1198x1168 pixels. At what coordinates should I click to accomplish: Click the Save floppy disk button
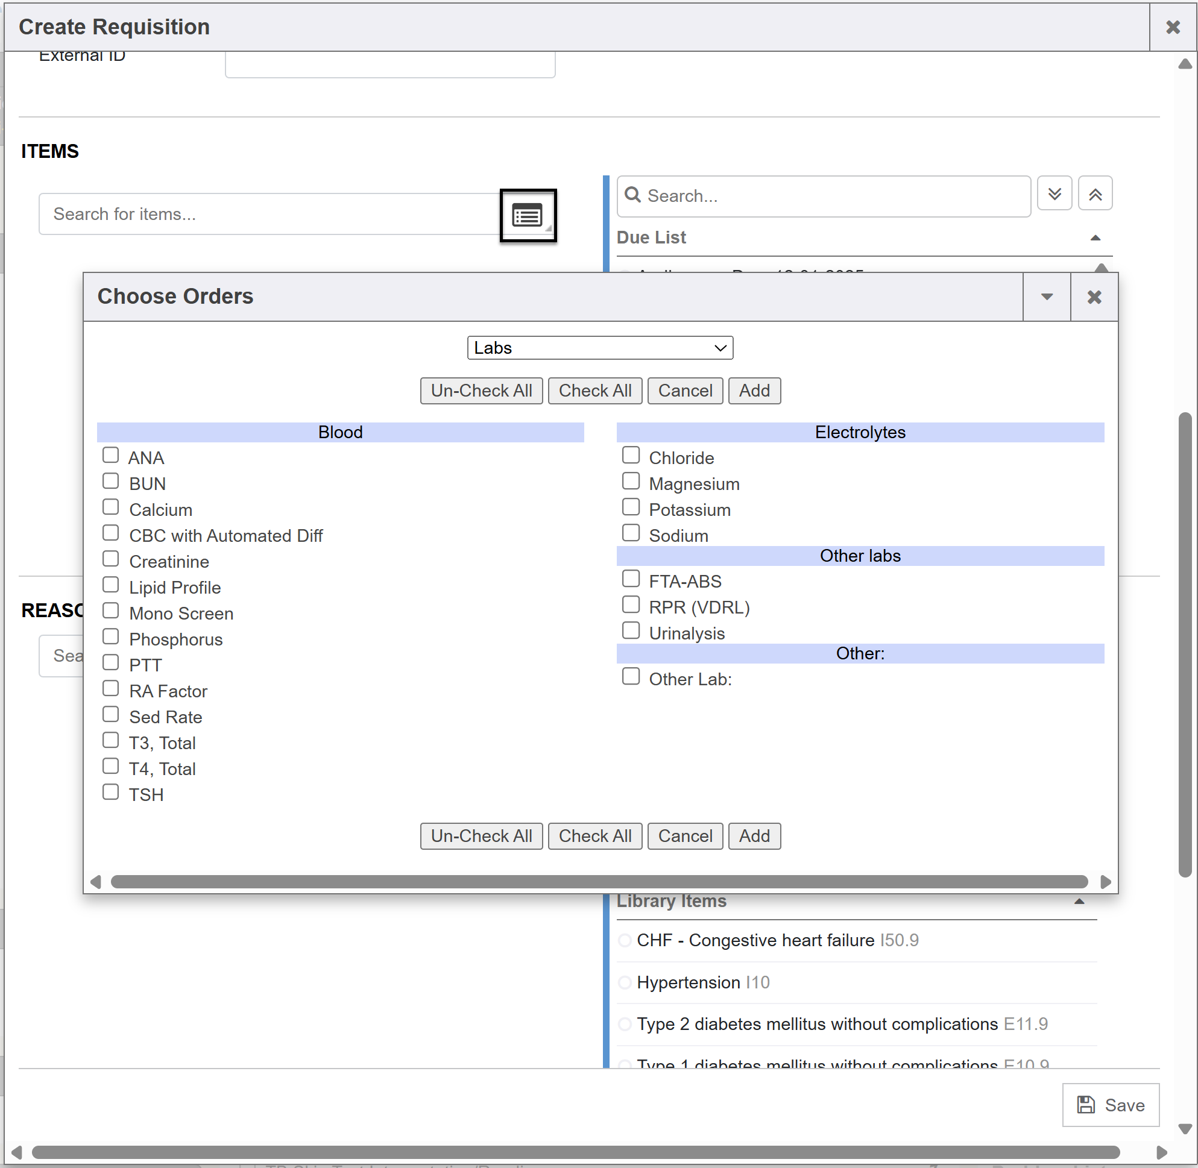point(1109,1104)
